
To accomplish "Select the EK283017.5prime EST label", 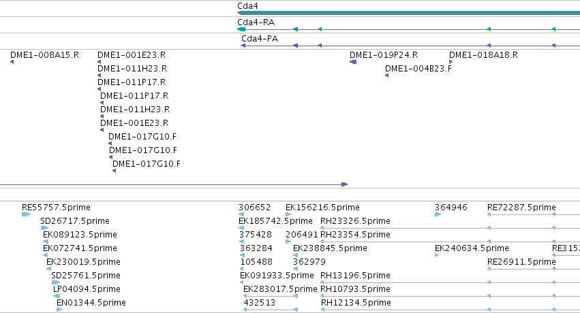I will [x=280, y=289].
